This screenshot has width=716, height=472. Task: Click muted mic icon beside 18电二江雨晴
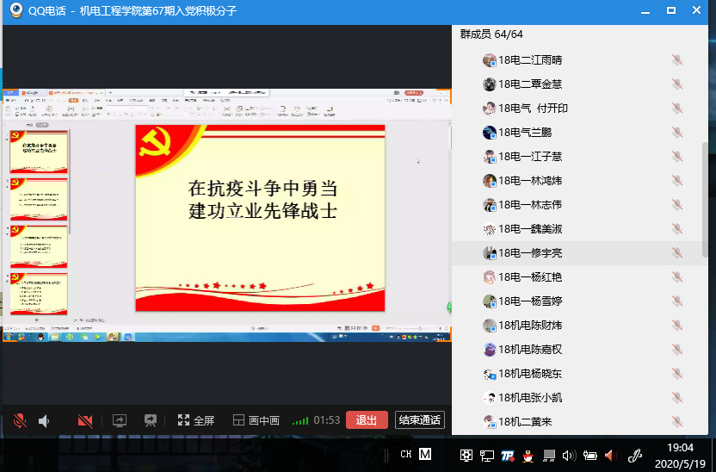coord(677,60)
